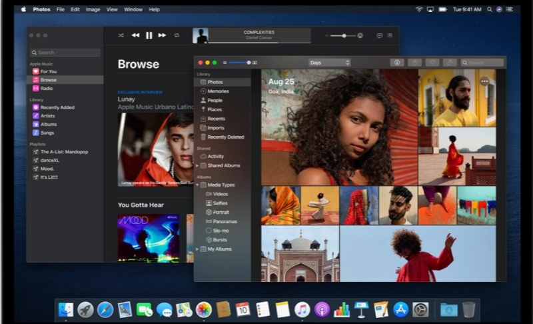Viewport: 533px width, 324px height.
Task: Skip to next track in Music
Action: [x=162, y=35]
